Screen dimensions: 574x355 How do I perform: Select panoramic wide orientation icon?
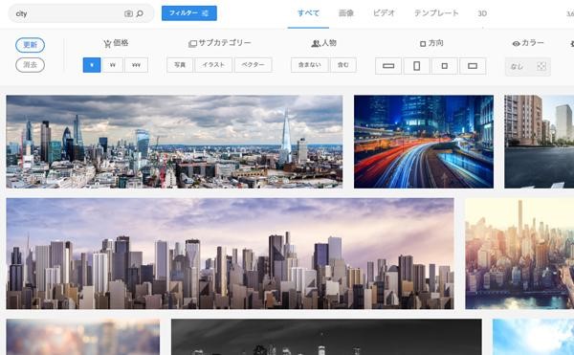click(388, 66)
